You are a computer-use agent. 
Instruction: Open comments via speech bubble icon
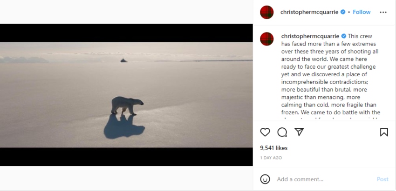tap(282, 132)
